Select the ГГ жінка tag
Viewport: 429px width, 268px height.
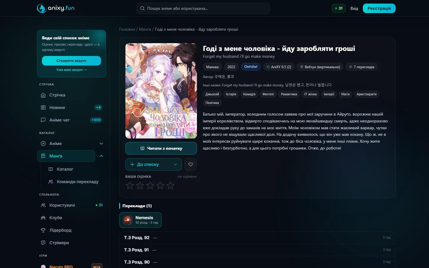click(310, 94)
